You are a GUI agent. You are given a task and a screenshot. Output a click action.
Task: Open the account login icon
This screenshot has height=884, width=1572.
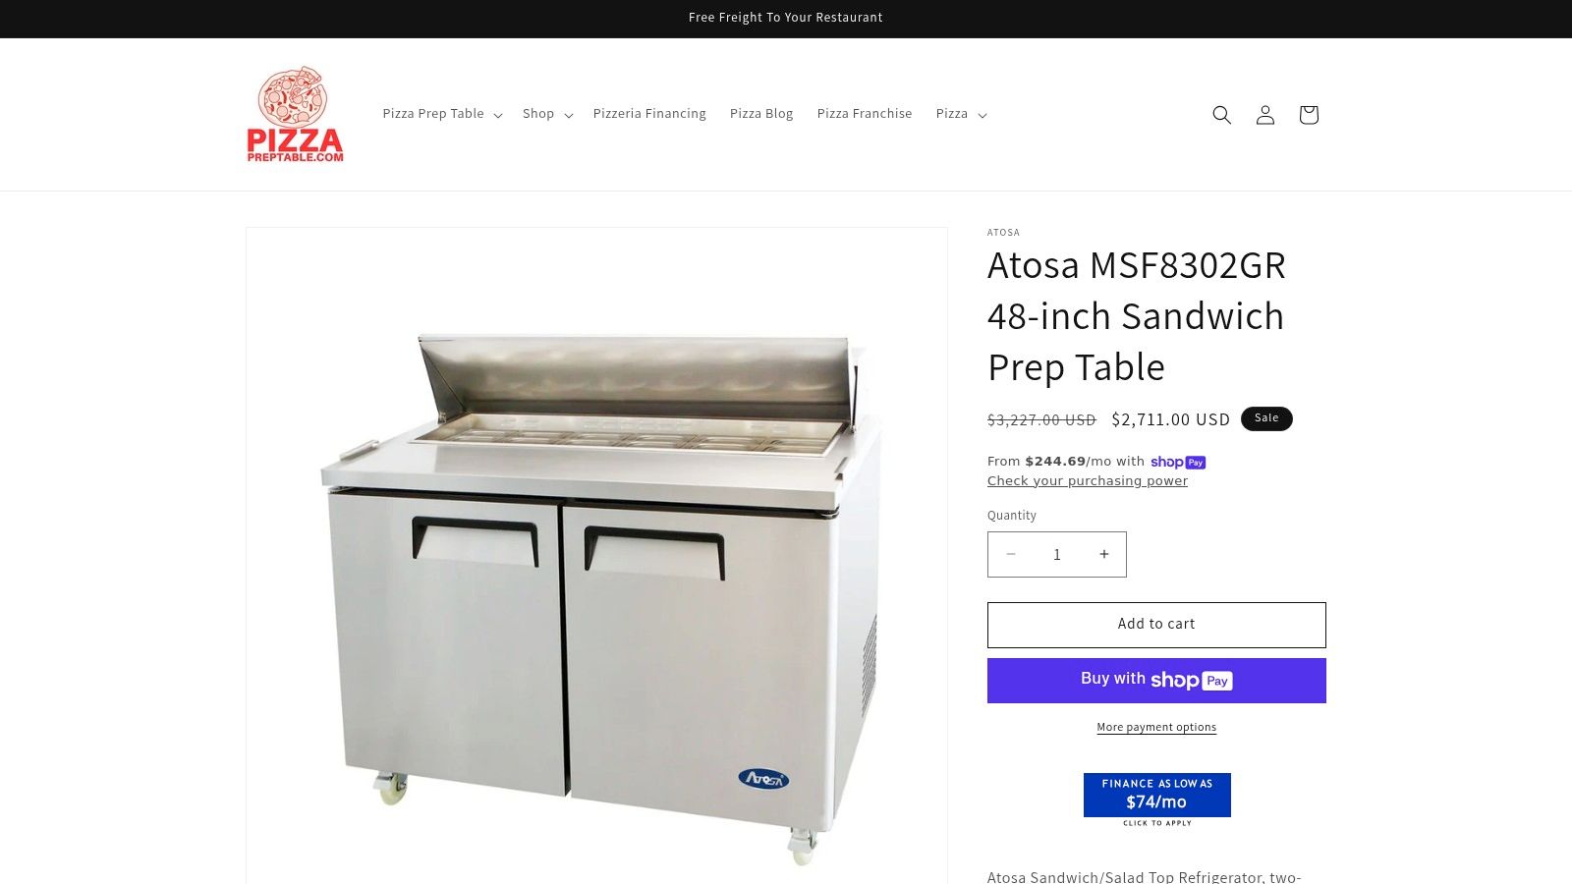point(1265,115)
